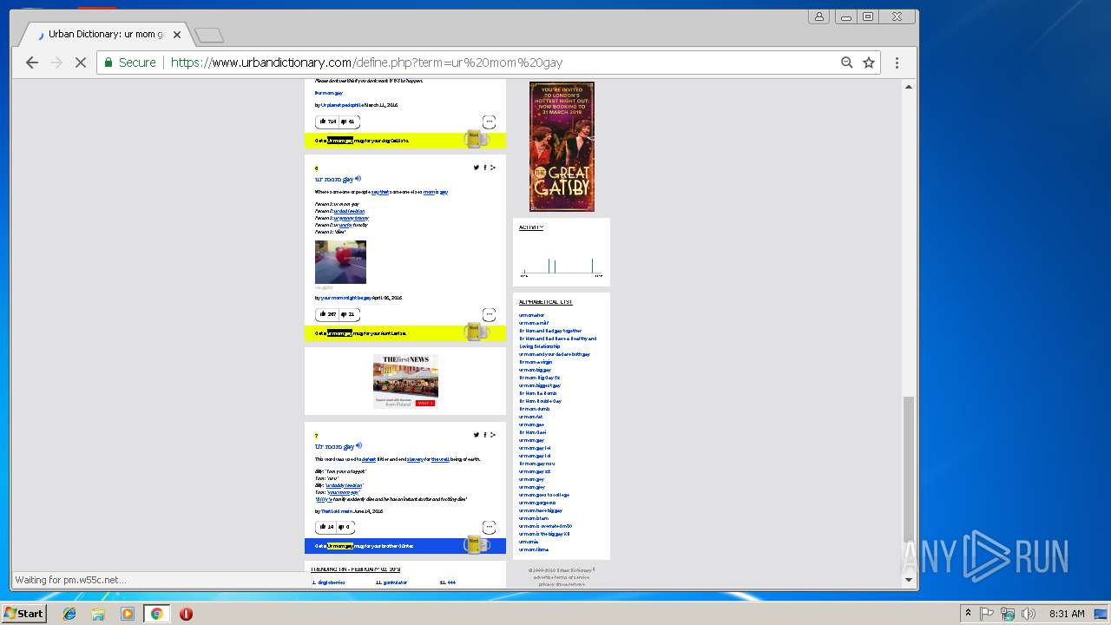This screenshot has width=1111, height=625.
Task: Open the 'ur mom dumb' list link
Action: click(534, 409)
